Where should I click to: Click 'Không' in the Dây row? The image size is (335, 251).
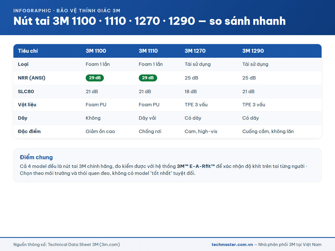click(93, 118)
